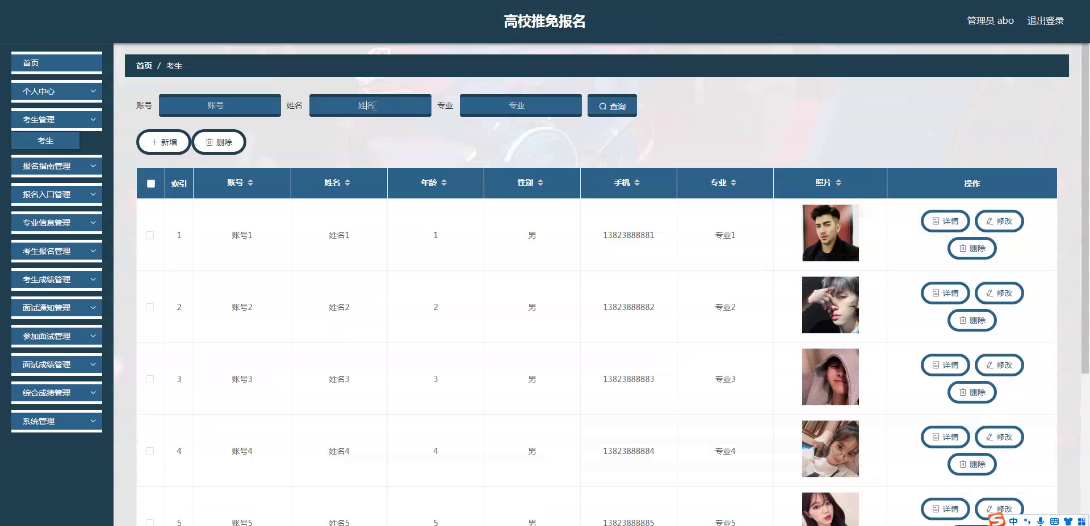This screenshot has height=526, width=1090.
Task: Open photo thumbnail for 姓名1
Action: pos(830,233)
